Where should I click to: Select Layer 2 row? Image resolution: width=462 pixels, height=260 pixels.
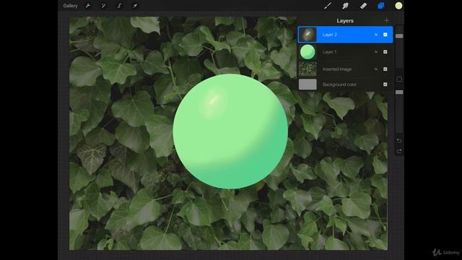click(345, 35)
